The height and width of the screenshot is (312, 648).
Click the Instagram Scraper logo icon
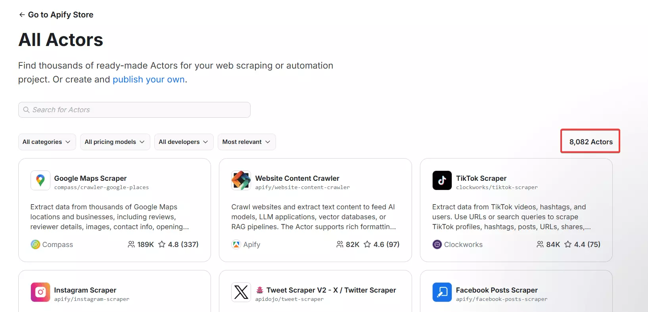point(40,292)
